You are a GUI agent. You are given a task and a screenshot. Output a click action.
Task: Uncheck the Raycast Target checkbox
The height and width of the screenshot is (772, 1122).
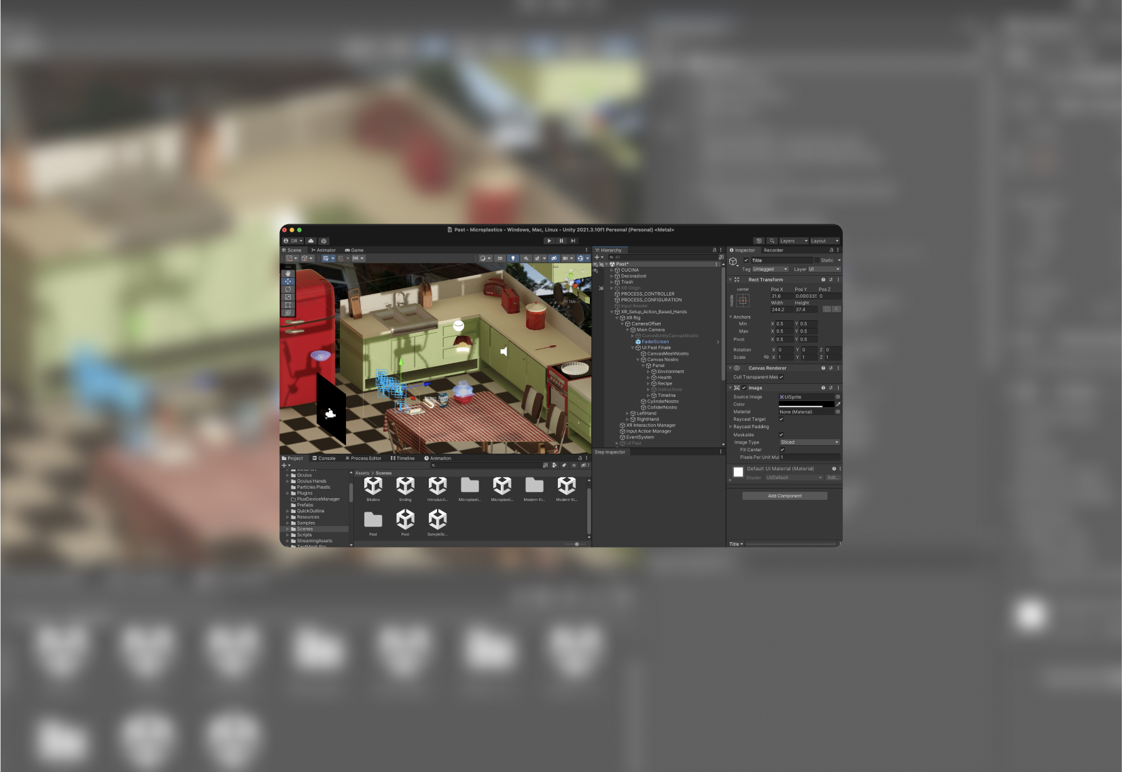(x=781, y=419)
